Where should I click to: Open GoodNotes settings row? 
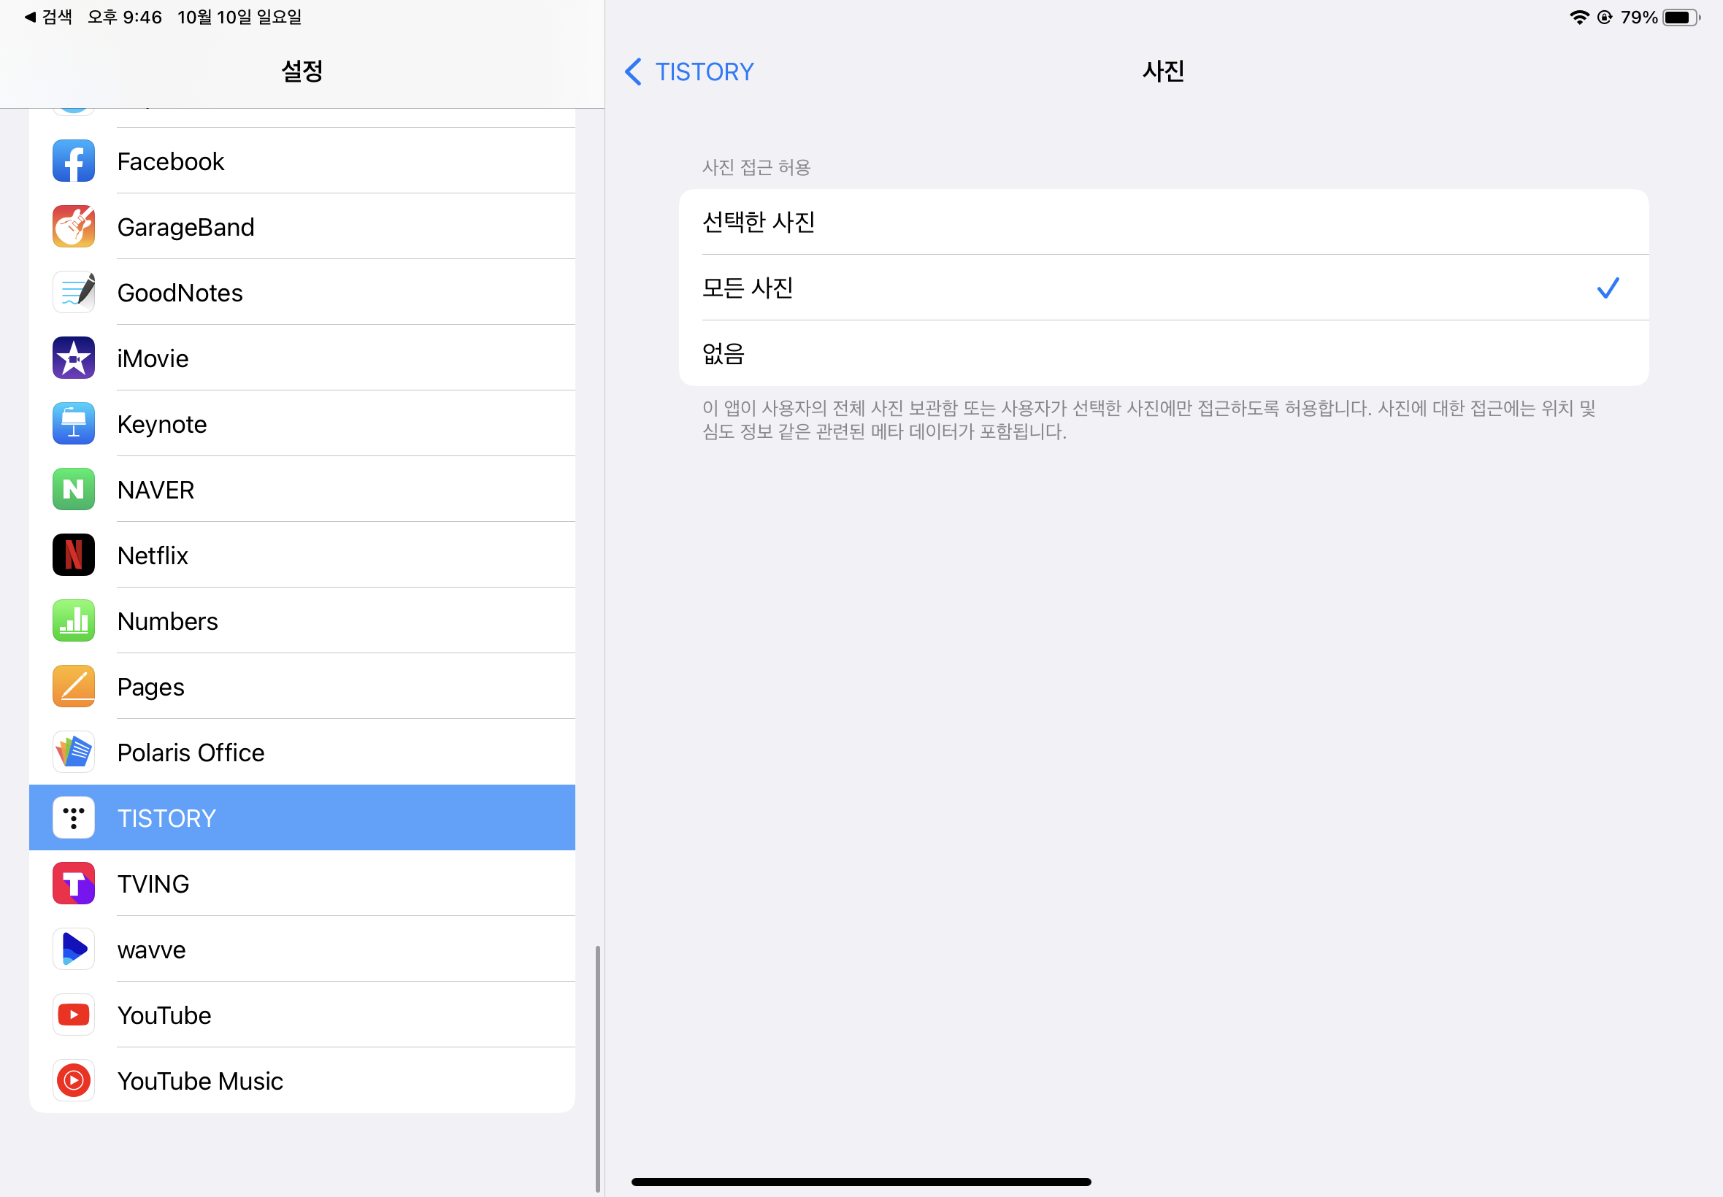coord(302,292)
